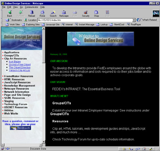Open the Bookmarks button

(14, 20)
